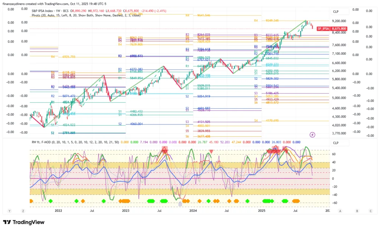Click the 2024 label on time axis
This screenshot has height=230, width=380.
(193, 211)
